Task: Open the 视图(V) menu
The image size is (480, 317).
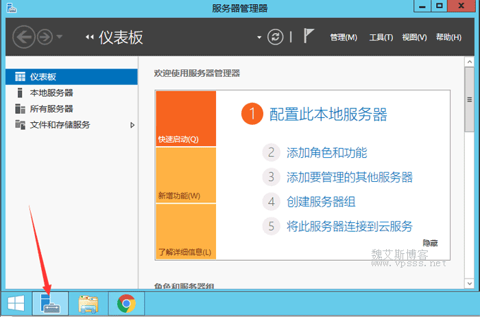Action: (414, 37)
